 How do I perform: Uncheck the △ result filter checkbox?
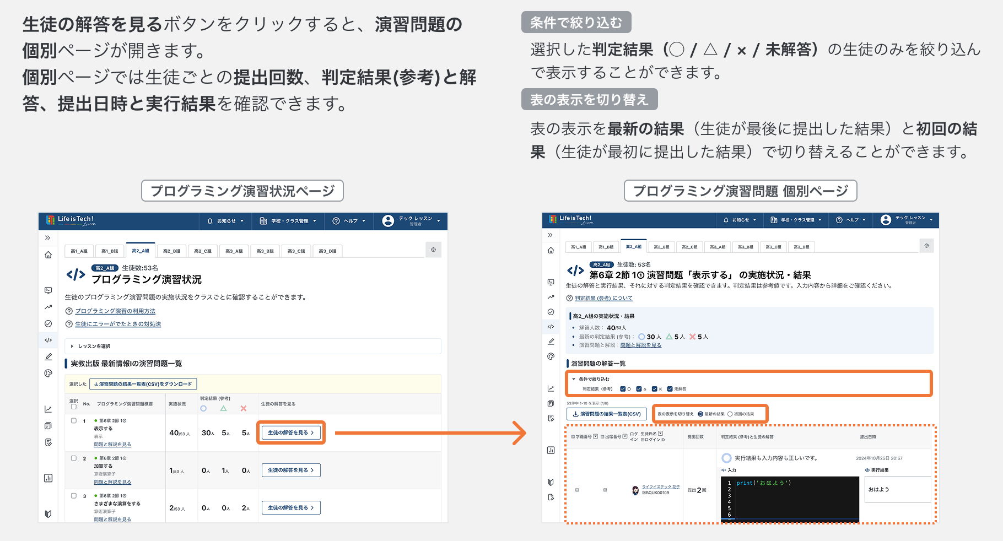(639, 389)
